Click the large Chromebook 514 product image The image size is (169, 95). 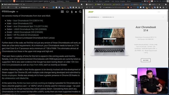click(x=109, y=41)
